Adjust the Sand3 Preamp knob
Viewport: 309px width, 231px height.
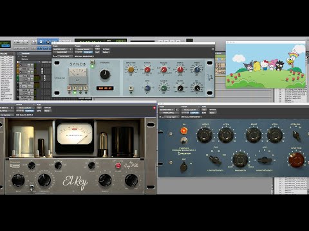[105, 74]
